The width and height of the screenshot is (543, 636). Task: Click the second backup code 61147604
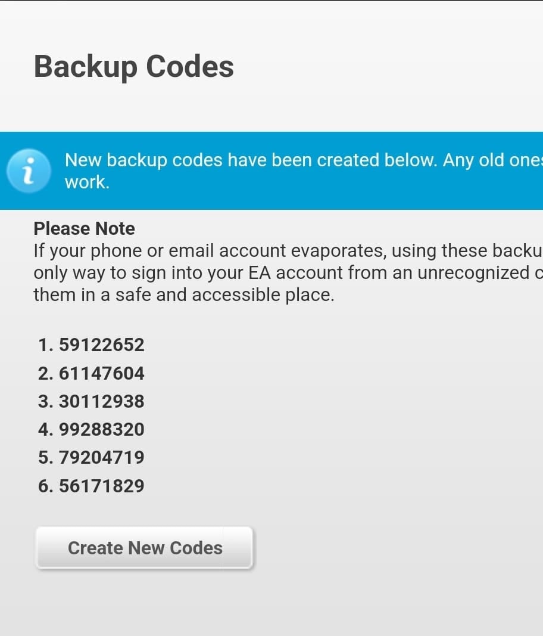(x=101, y=374)
